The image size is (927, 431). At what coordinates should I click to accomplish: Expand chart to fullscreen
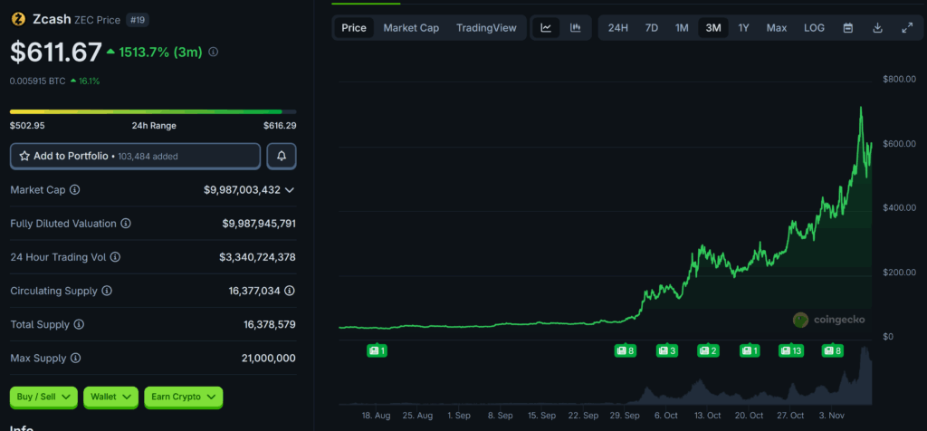coord(907,28)
